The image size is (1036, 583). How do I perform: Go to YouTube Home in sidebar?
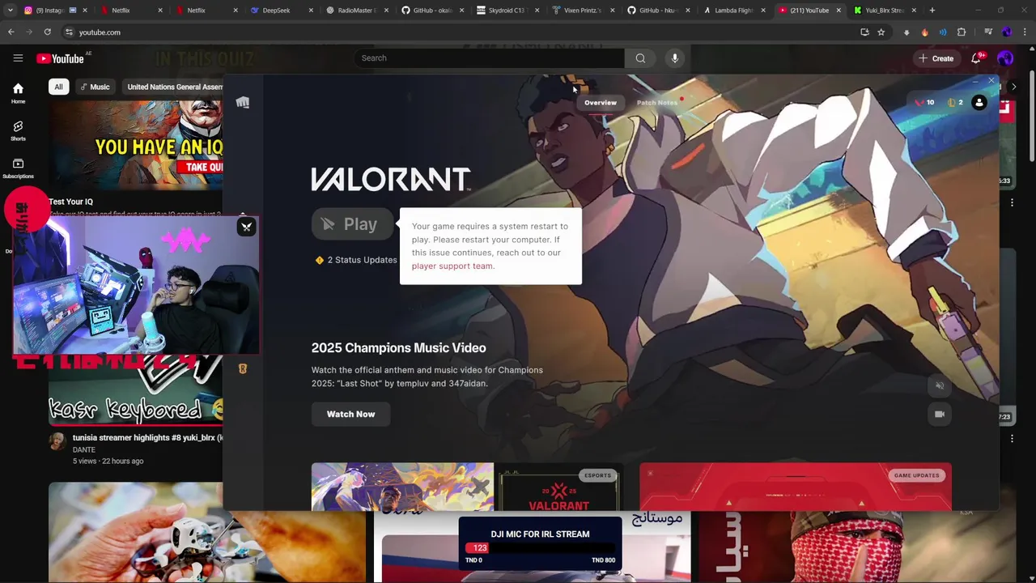[x=18, y=93]
